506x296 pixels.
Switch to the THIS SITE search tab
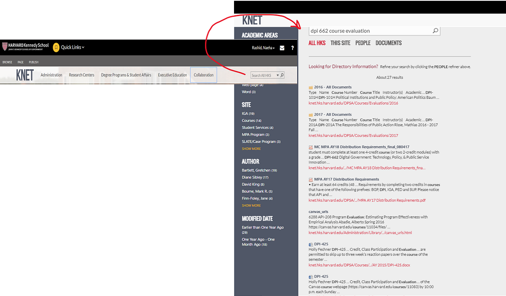340,43
